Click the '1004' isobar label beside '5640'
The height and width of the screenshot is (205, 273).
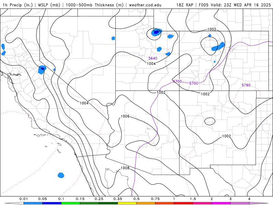pos(151,64)
